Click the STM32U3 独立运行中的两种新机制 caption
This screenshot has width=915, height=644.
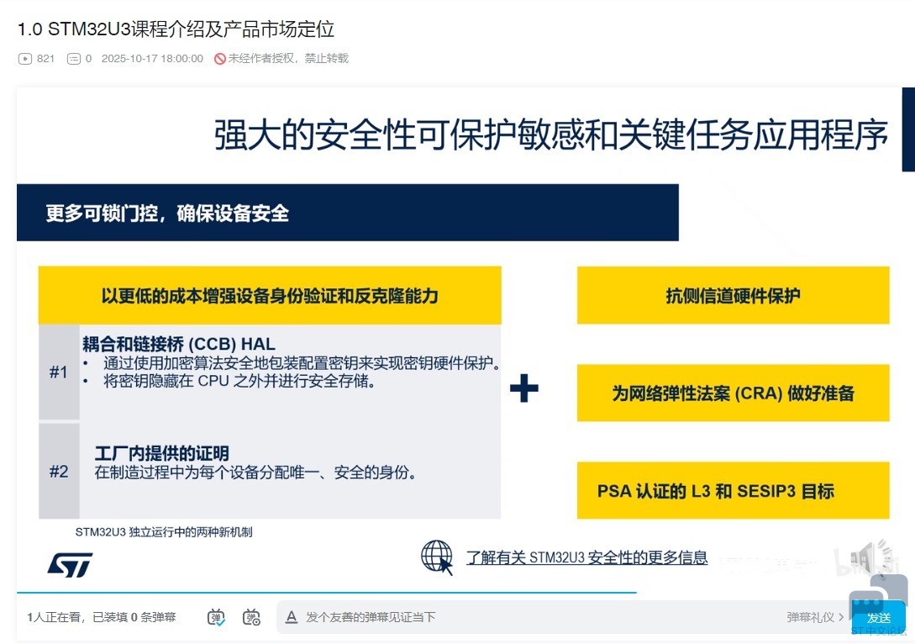click(164, 532)
